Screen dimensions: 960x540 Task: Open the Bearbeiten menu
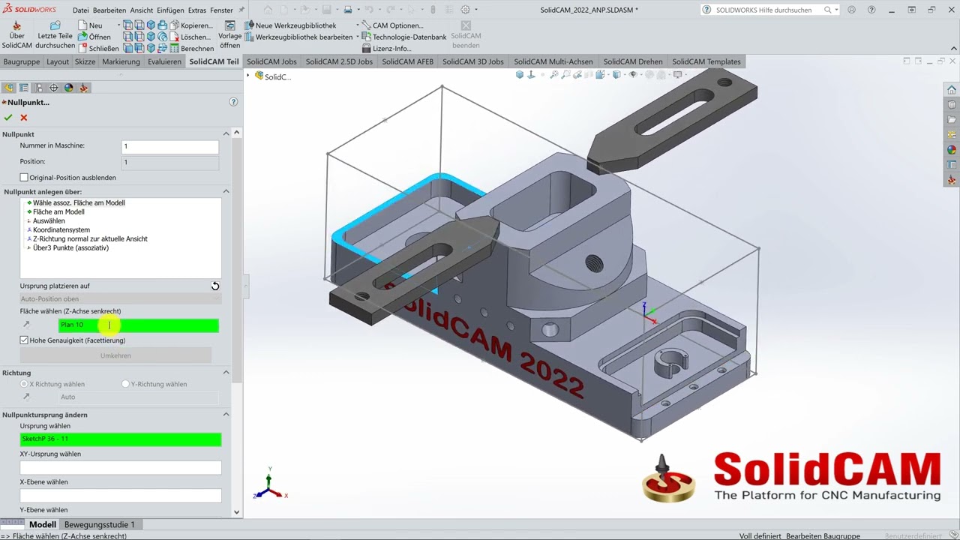(x=109, y=10)
